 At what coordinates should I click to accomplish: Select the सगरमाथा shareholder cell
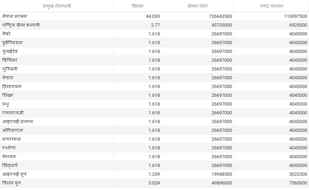[x=11, y=139]
